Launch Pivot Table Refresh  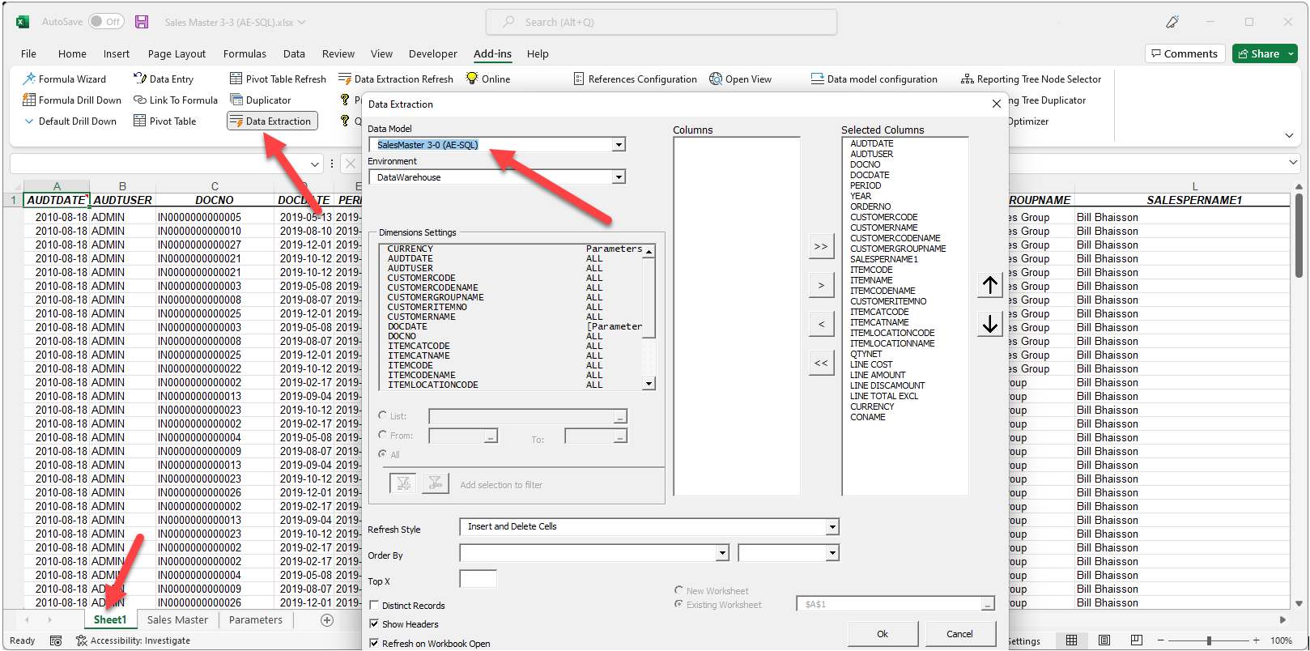coord(278,79)
